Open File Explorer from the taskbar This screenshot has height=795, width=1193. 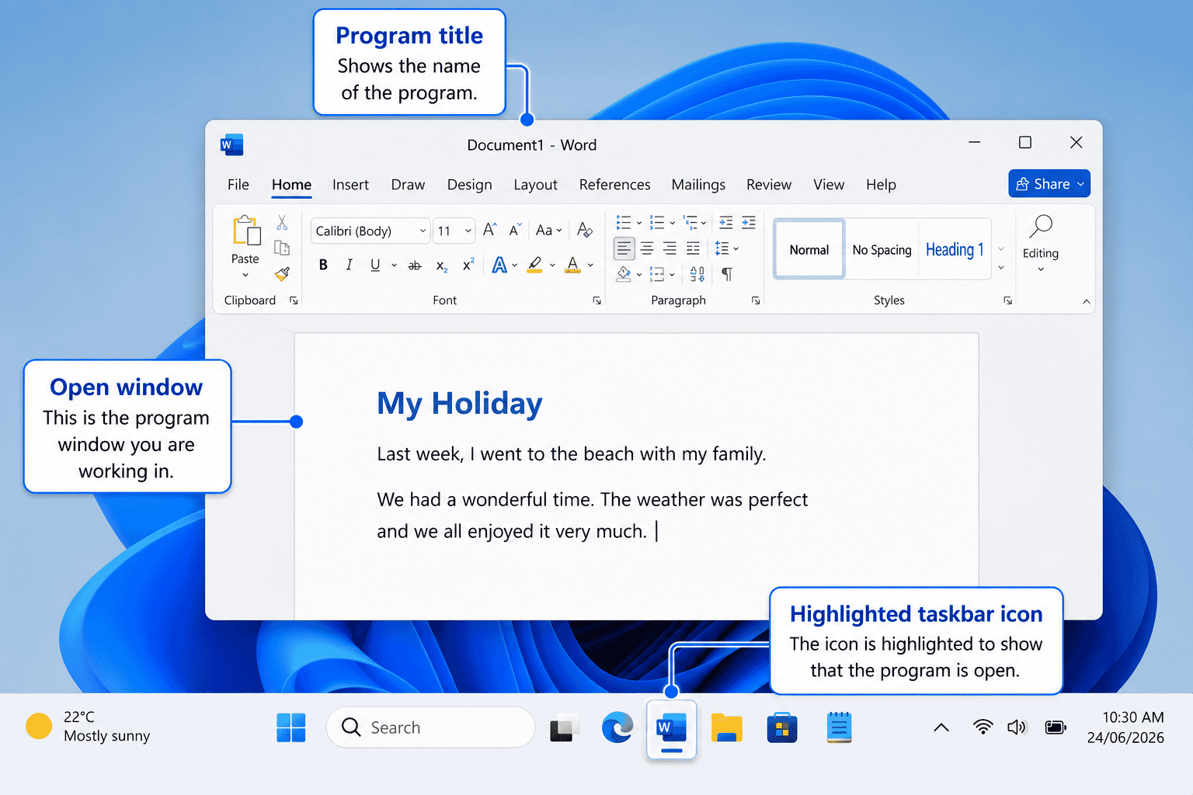coord(726,727)
